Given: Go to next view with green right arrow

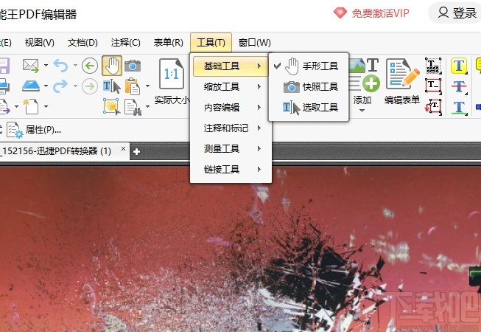Looking at the screenshot, I should tap(90, 86).
